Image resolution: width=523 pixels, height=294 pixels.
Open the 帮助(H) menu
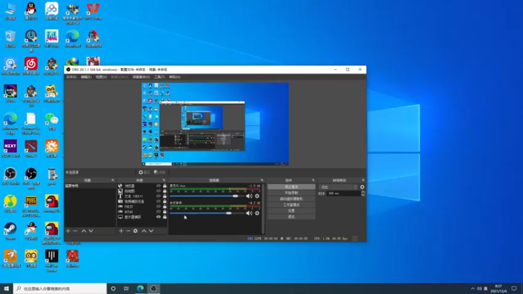[x=175, y=77]
